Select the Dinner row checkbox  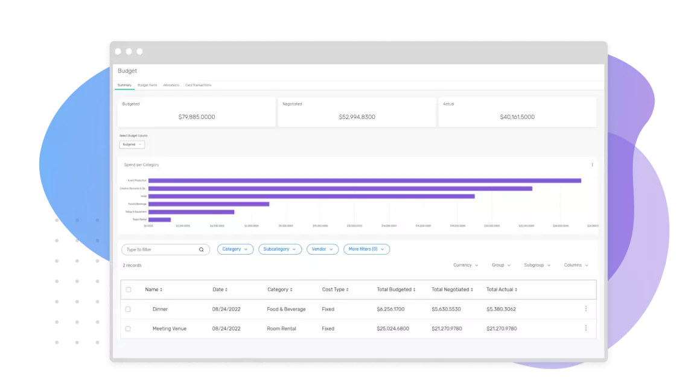(x=129, y=309)
